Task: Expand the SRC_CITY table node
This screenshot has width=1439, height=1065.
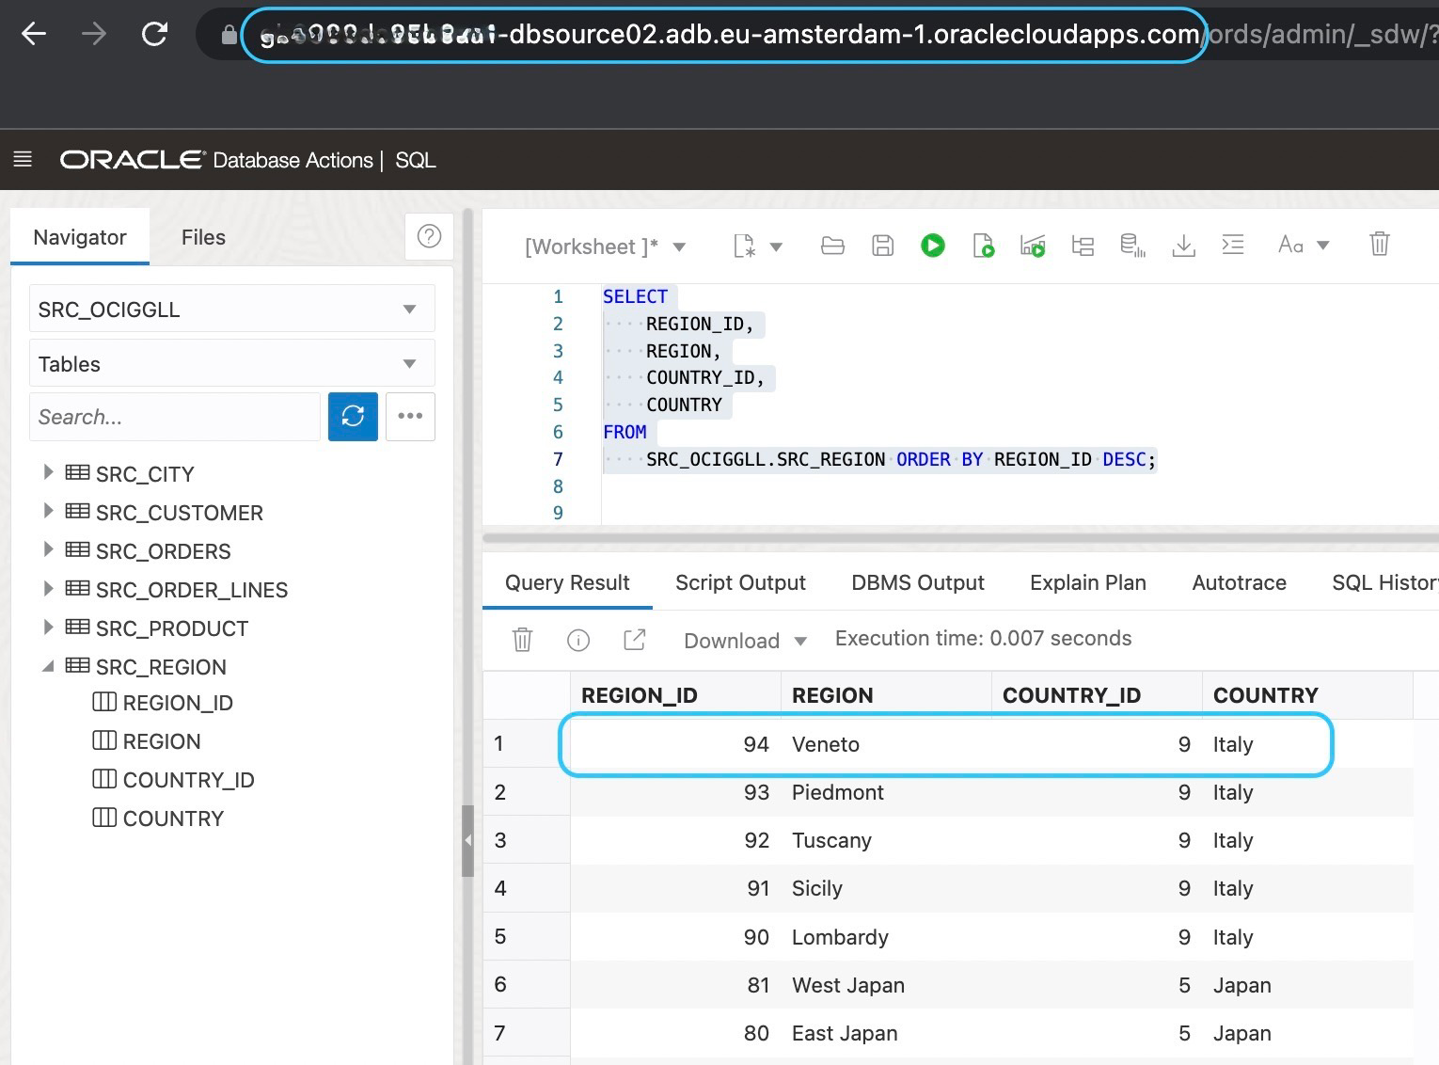Action: (48, 472)
